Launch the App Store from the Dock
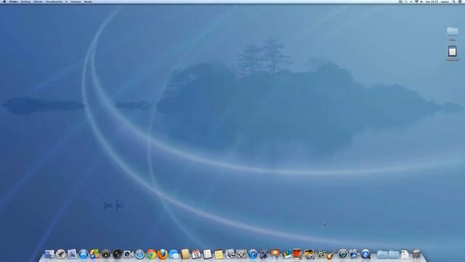465x262 pixels. pos(84,254)
